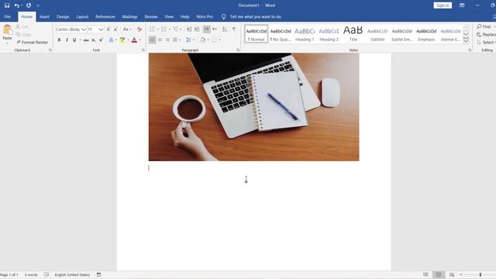The width and height of the screenshot is (496, 279).
Task: Click Find in Editing group
Action: (x=484, y=26)
